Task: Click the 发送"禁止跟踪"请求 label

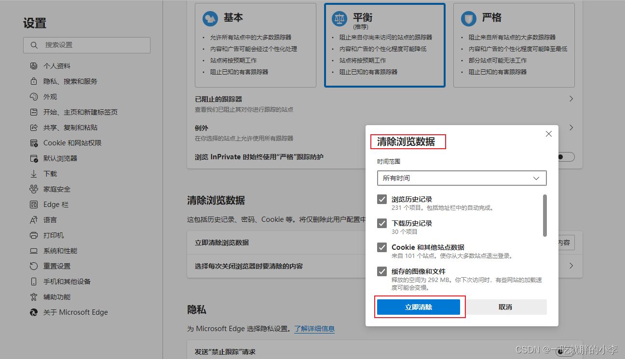Action: pyautogui.click(x=225, y=352)
